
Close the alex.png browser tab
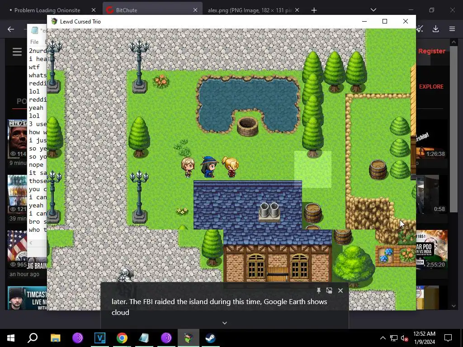point(297,10)
